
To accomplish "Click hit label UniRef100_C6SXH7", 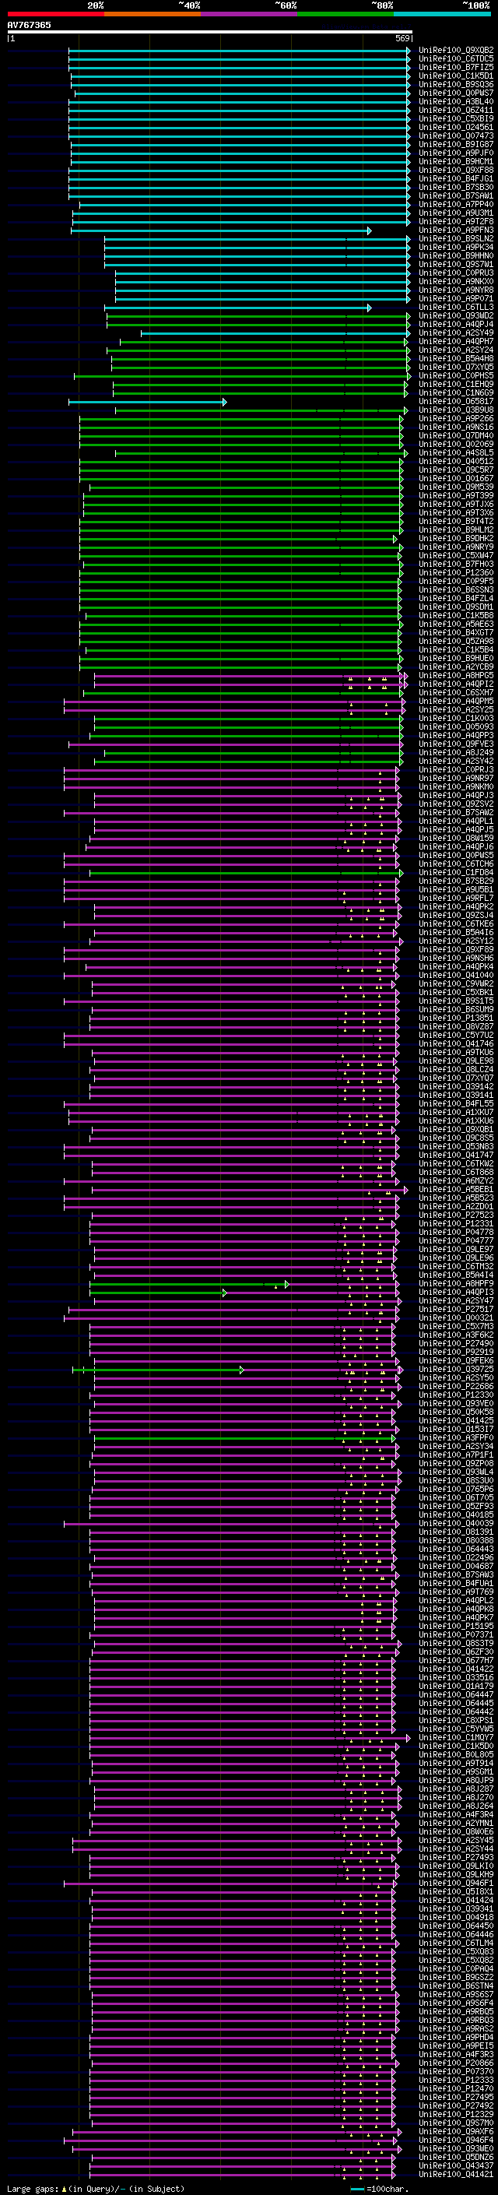I will [456, 693].
